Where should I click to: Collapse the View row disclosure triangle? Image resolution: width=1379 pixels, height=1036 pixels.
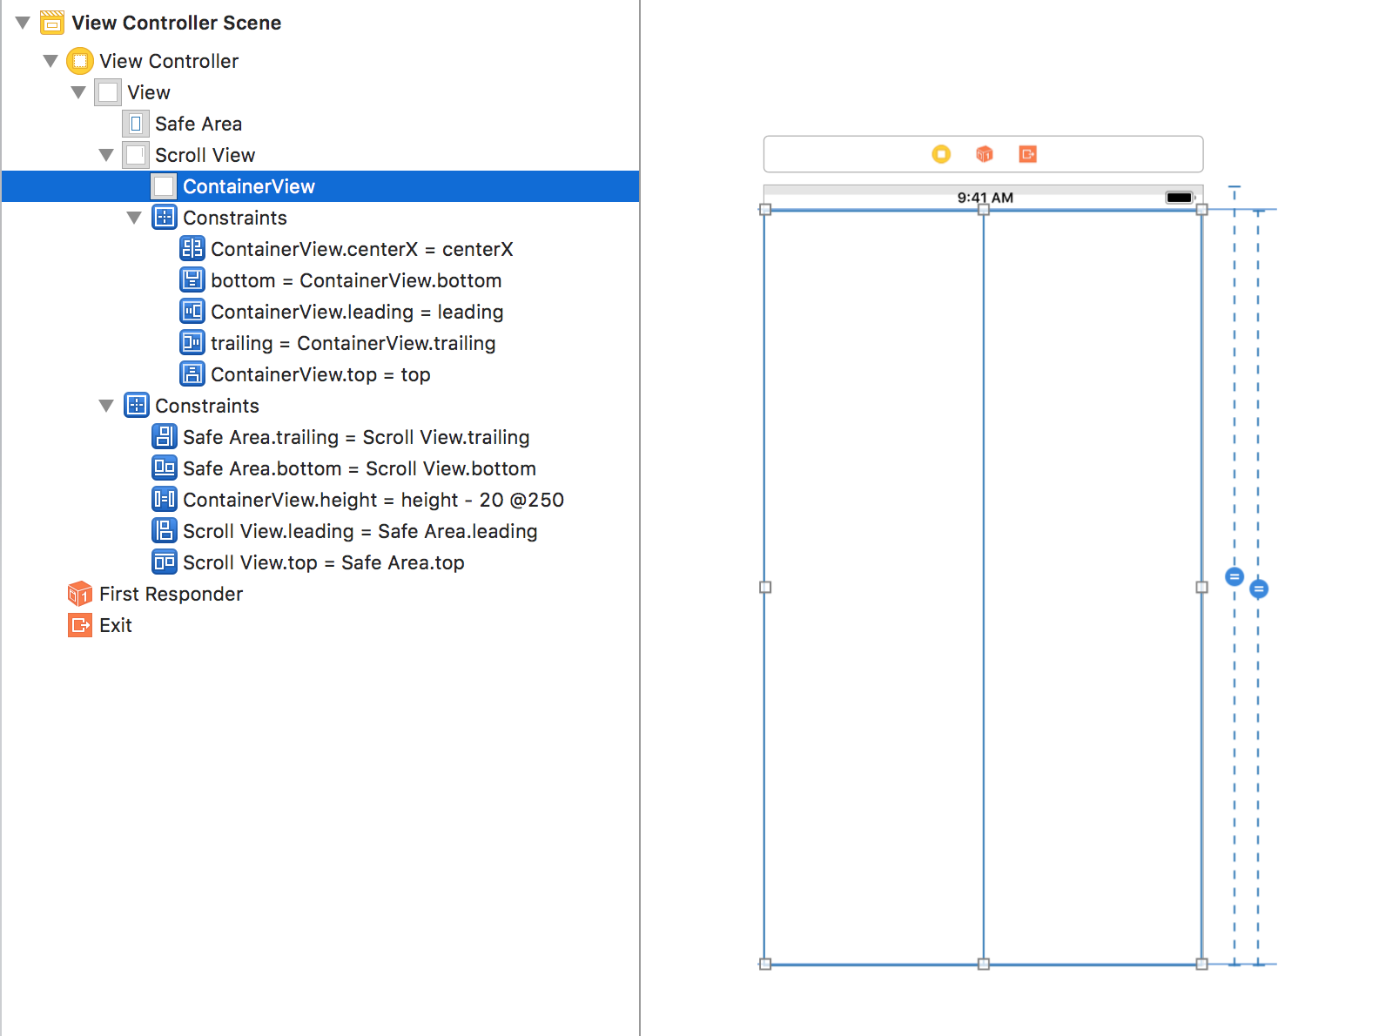coord(78,92)
